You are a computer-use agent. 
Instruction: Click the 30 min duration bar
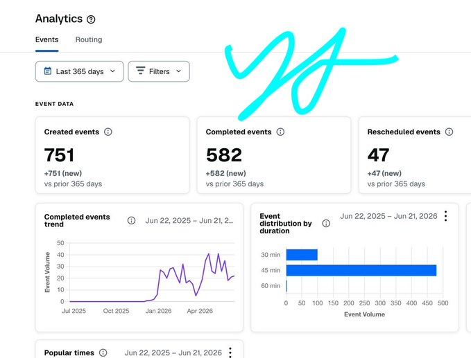click(x=302, y=255)
